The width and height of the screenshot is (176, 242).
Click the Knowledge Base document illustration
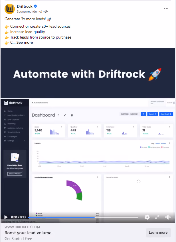[x=15, y=157]
